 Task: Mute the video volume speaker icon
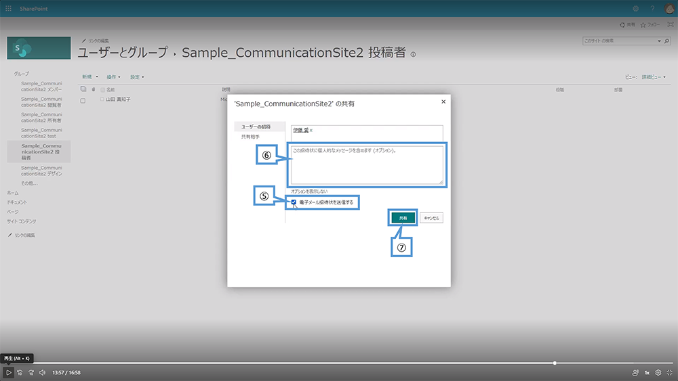(42, 372)
